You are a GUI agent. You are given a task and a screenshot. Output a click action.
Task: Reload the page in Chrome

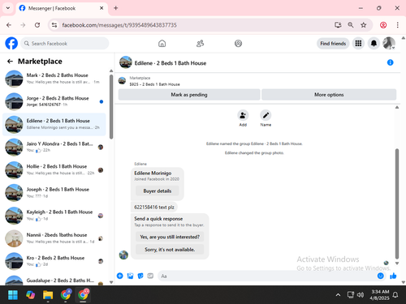[x=37, y=25]
